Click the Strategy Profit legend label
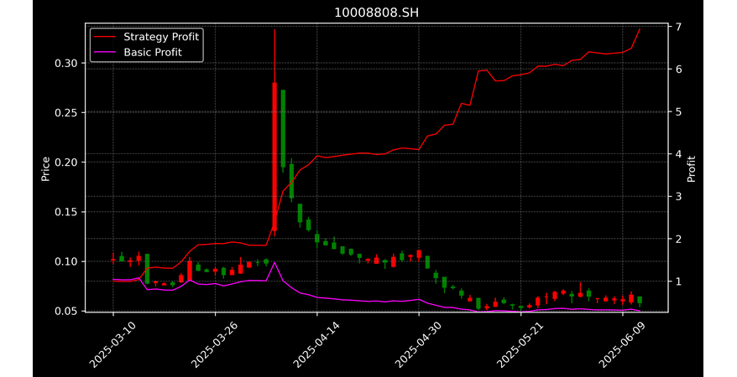Image resolution: width=737 pixels, height=377 pixels. pyautogui.click(x=161, y=37)
